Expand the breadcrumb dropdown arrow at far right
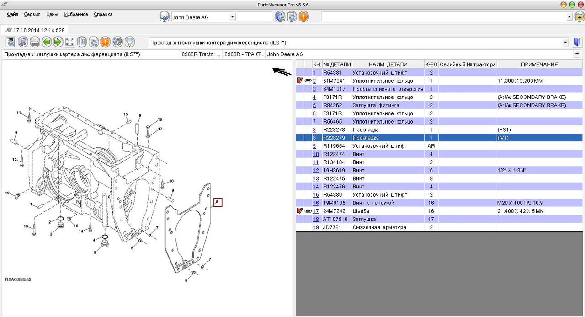The image size is (585, 317). point(576,54)
